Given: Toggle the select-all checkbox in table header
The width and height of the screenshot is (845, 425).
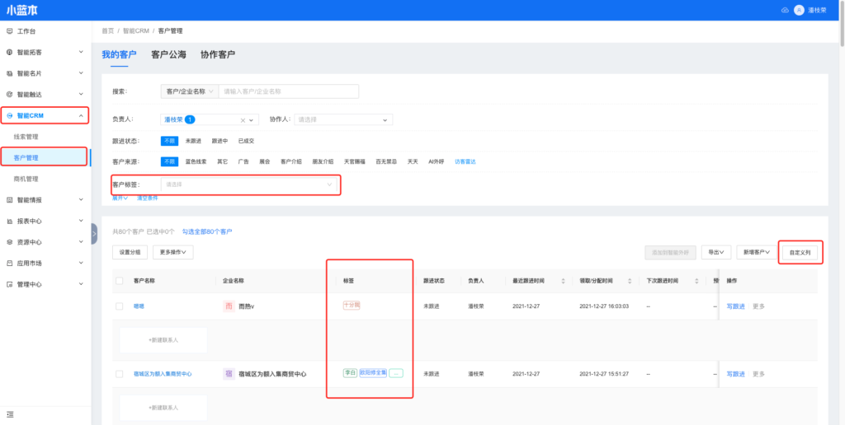Looking at the screenshot, I should (120, 281).
